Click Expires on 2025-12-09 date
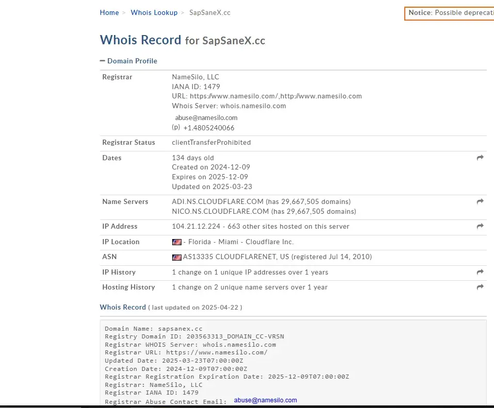 (210, 177)
